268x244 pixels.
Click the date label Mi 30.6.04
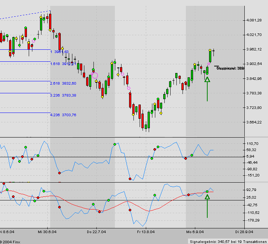47,232
